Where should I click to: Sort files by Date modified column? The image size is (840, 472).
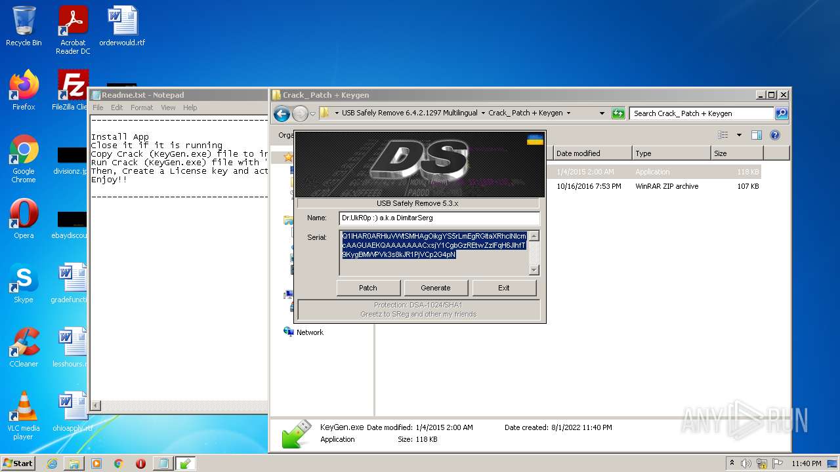(593, 153)
